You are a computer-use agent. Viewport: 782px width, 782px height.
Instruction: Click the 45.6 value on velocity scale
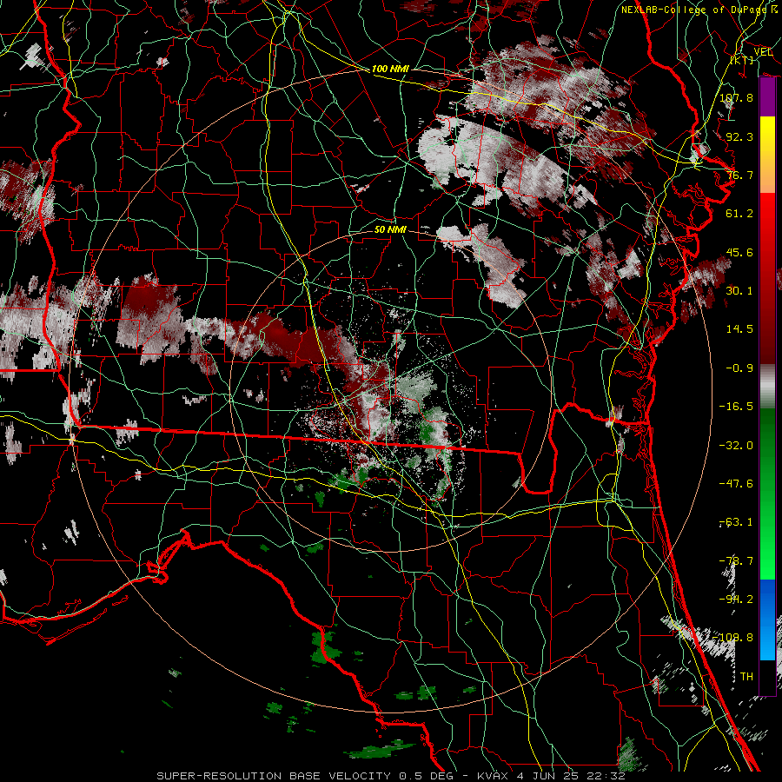739,252
